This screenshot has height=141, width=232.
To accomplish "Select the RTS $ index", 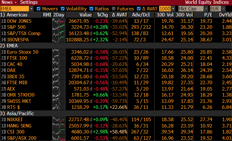I will 14,107.
